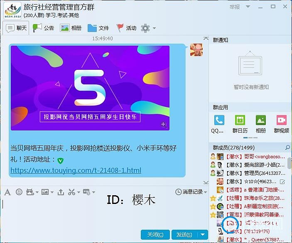
Task: Click admin badge icon beside 爱尚旅游-小皓
Action: pyautogui.click(x=213, y=165)
